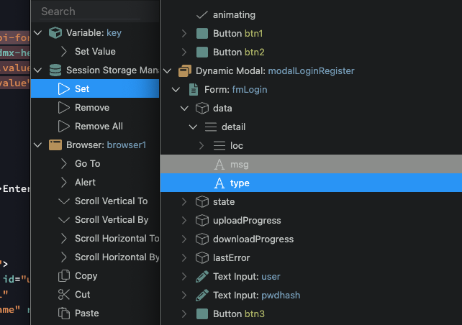Click the Button btn1 green square icon
This screenshot has width=462, height=325.
(x=201, y=33)
